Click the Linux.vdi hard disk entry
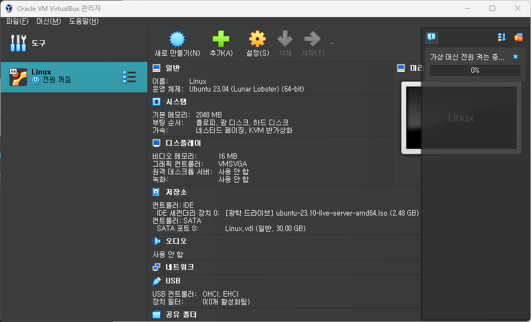531x322 pixels. coord(265,229)
